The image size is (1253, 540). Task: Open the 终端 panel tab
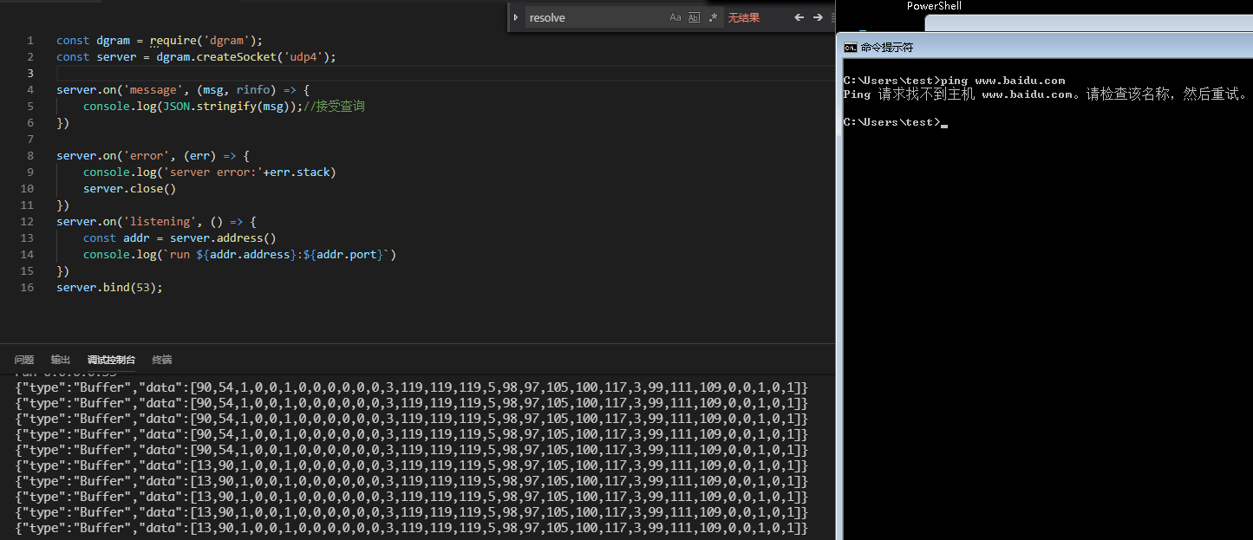(x=162, y=360)
